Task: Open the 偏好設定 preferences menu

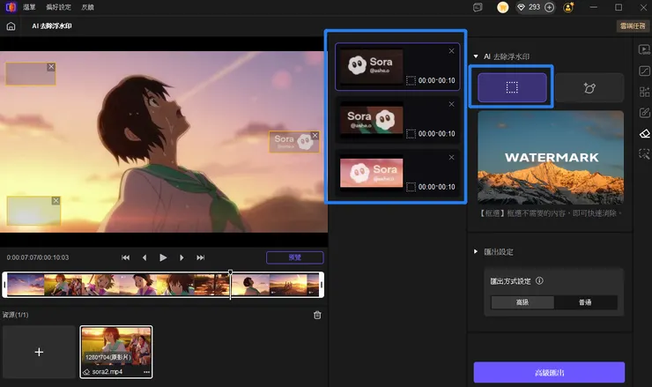Action: pos(59,7)
